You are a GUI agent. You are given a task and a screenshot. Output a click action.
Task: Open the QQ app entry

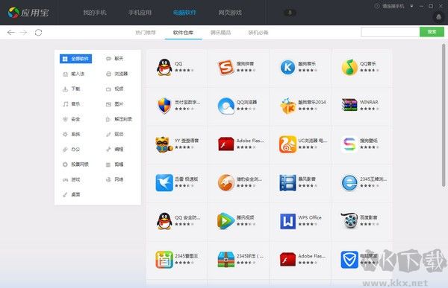164,67
